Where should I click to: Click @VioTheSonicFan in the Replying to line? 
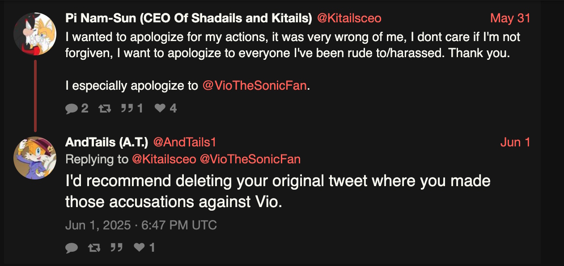250,159
